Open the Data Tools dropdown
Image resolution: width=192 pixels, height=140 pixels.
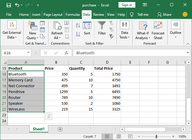pos(125,30)
